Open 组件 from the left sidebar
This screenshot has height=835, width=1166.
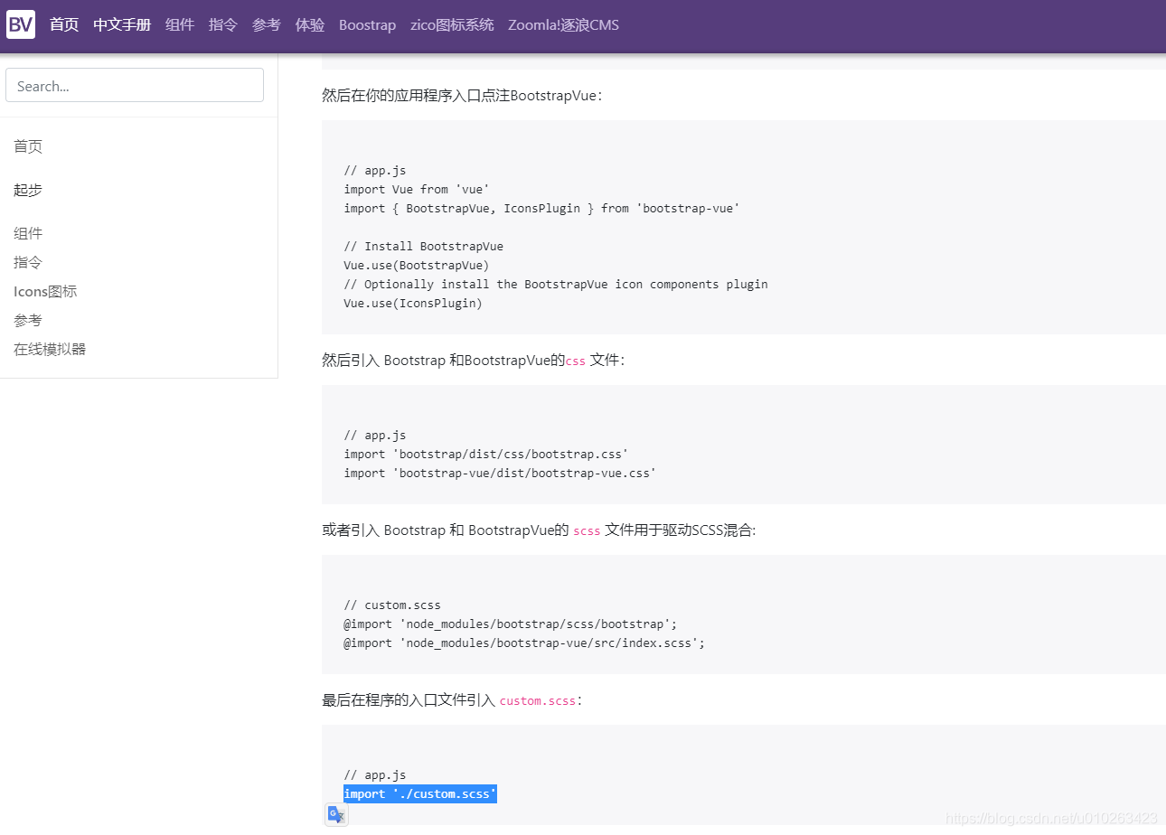(27, 232)
